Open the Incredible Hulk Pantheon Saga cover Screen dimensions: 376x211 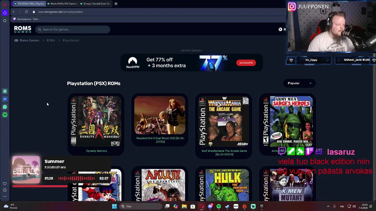[x=224, y=185]
